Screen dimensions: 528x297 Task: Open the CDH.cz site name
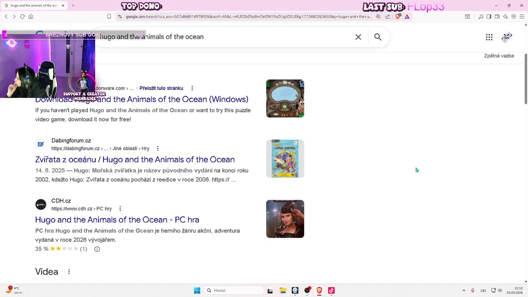click(61, 201)
